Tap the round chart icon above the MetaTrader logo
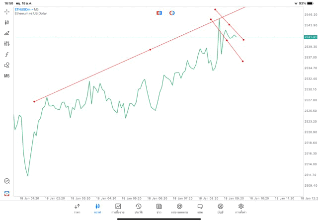 (7, 181)
